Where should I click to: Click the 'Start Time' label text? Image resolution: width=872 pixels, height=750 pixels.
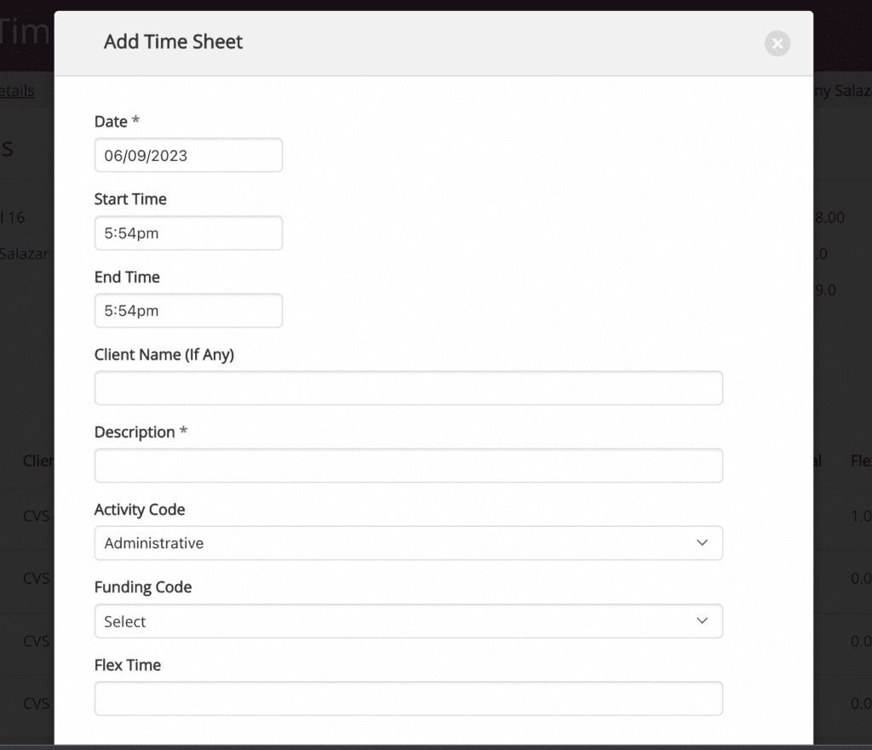tap(130, 199)
